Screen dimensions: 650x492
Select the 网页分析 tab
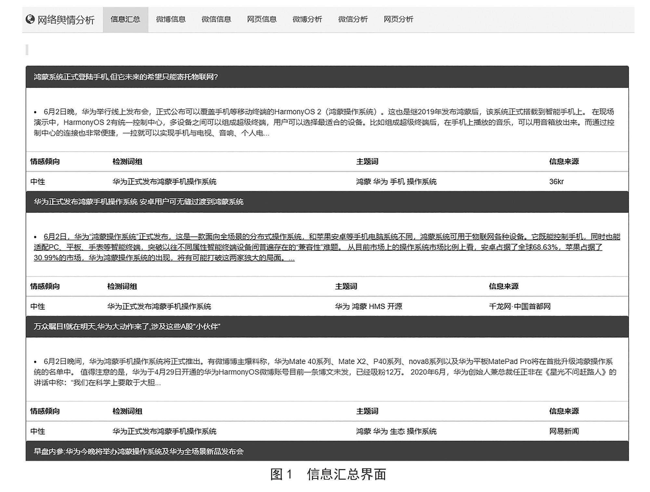click(398, 19)
